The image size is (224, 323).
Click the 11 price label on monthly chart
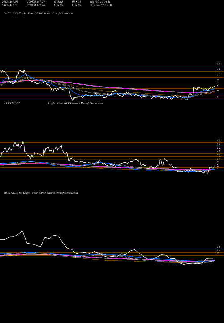219,246
